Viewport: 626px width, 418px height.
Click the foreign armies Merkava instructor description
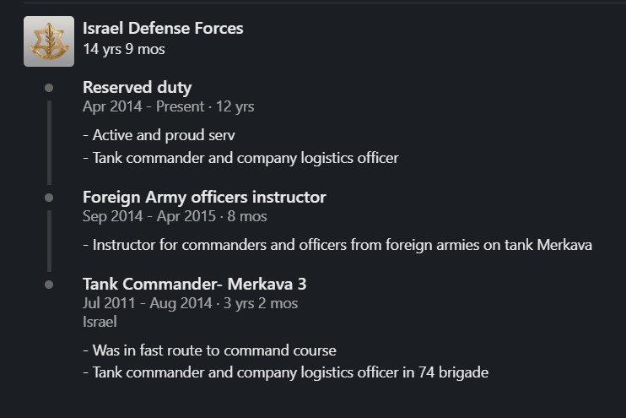click(x=337, y=245)
